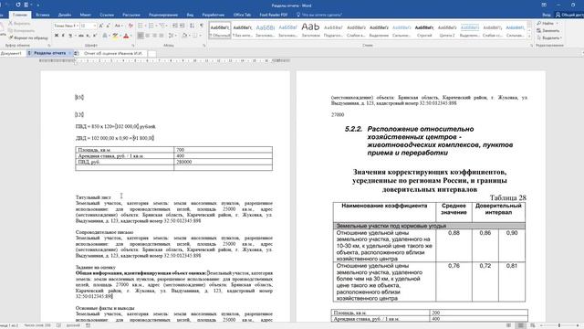Open font size dropdown
The height and width of the screenshot is (329, 584).
(95, 26)
